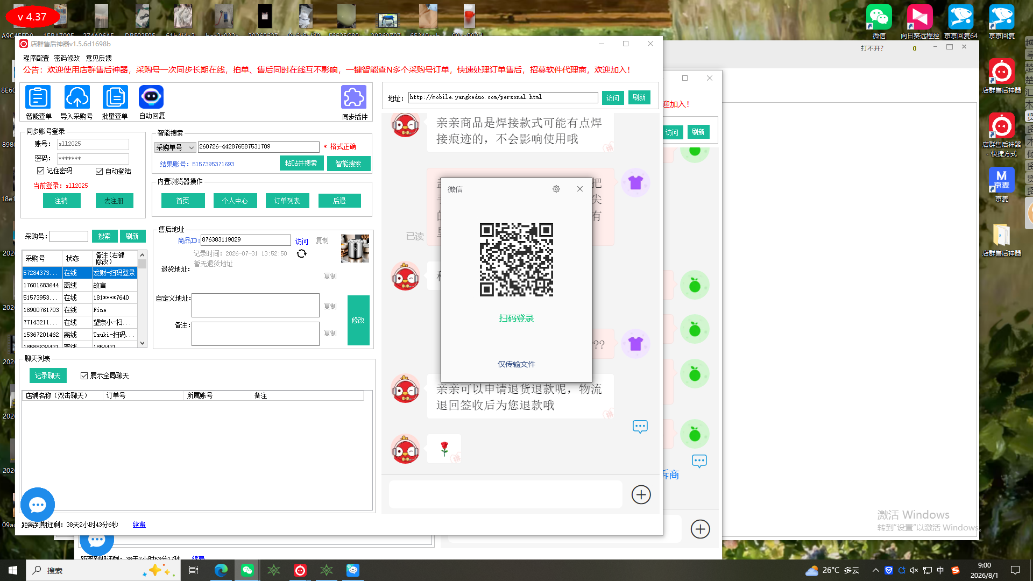Open 向日葵远程控 desktop shortcut
This screenshot has width=1033, height=581.
click(919, 22)
